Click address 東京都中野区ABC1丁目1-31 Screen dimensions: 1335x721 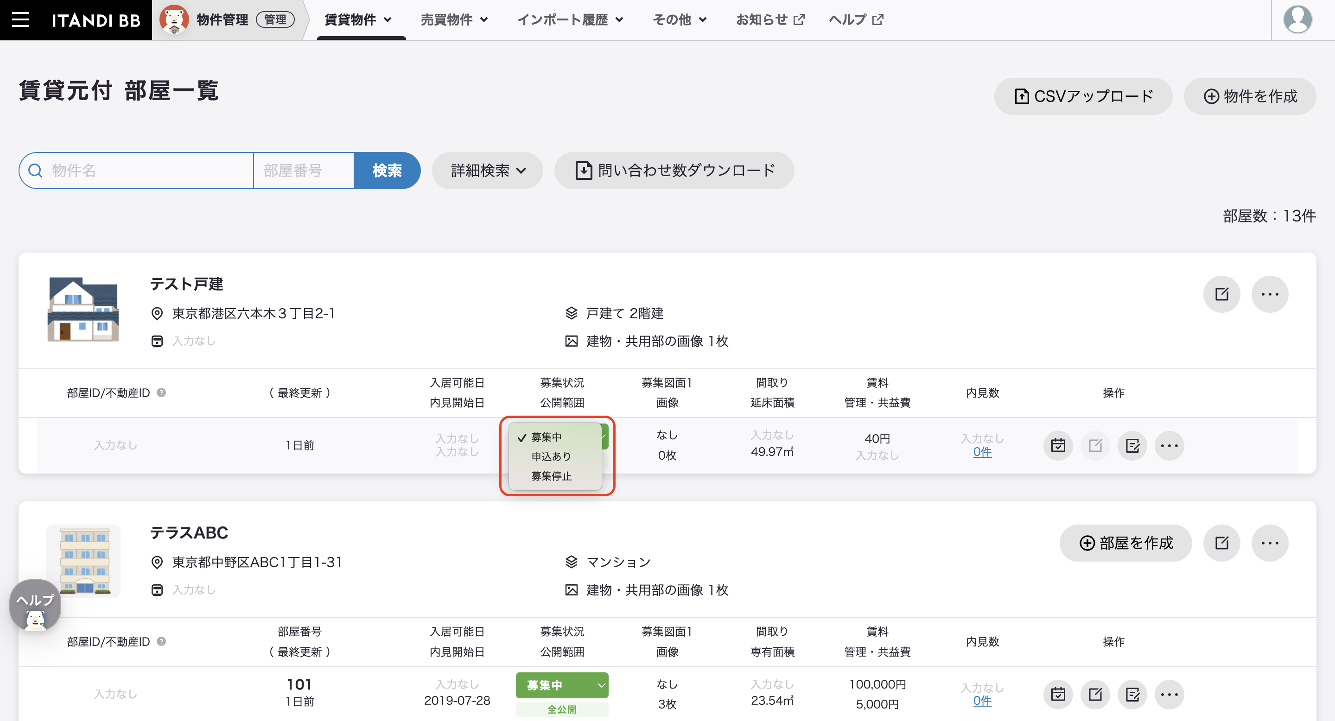coord(257,562)
